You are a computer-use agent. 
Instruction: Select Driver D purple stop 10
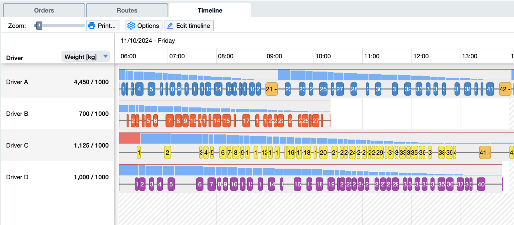234,184
